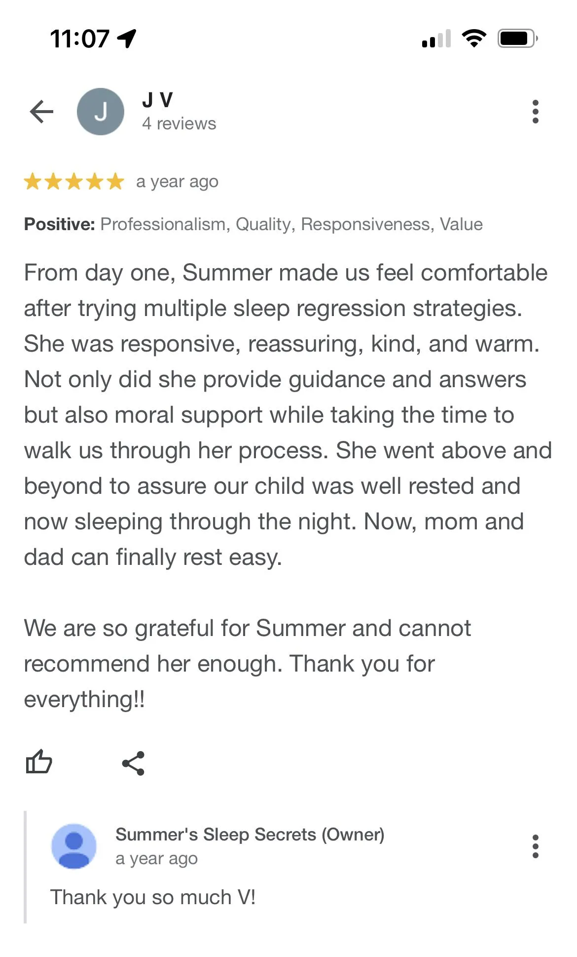Tap the location services arrow icon

coord(127,38)
